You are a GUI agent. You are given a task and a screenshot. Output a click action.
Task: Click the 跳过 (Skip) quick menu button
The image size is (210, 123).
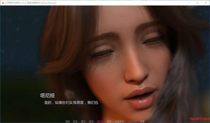(x=83, y=121)
